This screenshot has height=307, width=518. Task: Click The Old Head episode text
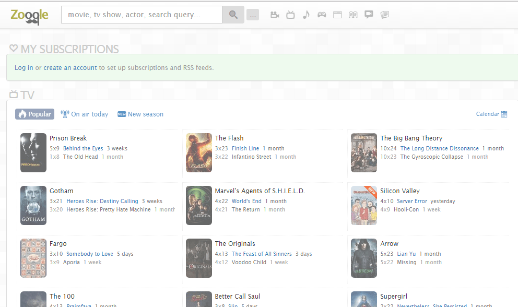[80, 157]
